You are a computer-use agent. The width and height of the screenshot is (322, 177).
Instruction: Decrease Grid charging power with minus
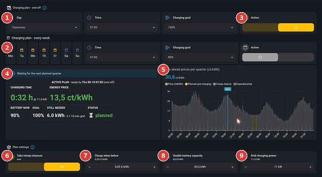click(245, 167)
